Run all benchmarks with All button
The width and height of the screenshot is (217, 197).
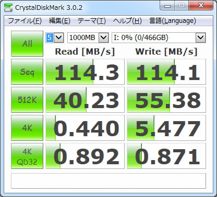pyautogui.click(x=27, y=44)
